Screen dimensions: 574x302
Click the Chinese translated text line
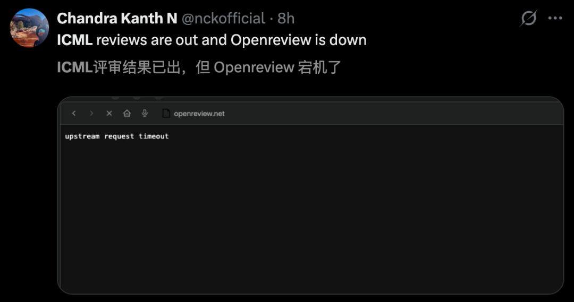coord(199,67)
